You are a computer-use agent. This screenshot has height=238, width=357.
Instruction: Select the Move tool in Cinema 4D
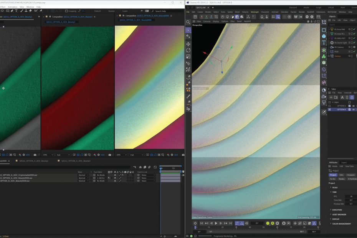point(188,44)
